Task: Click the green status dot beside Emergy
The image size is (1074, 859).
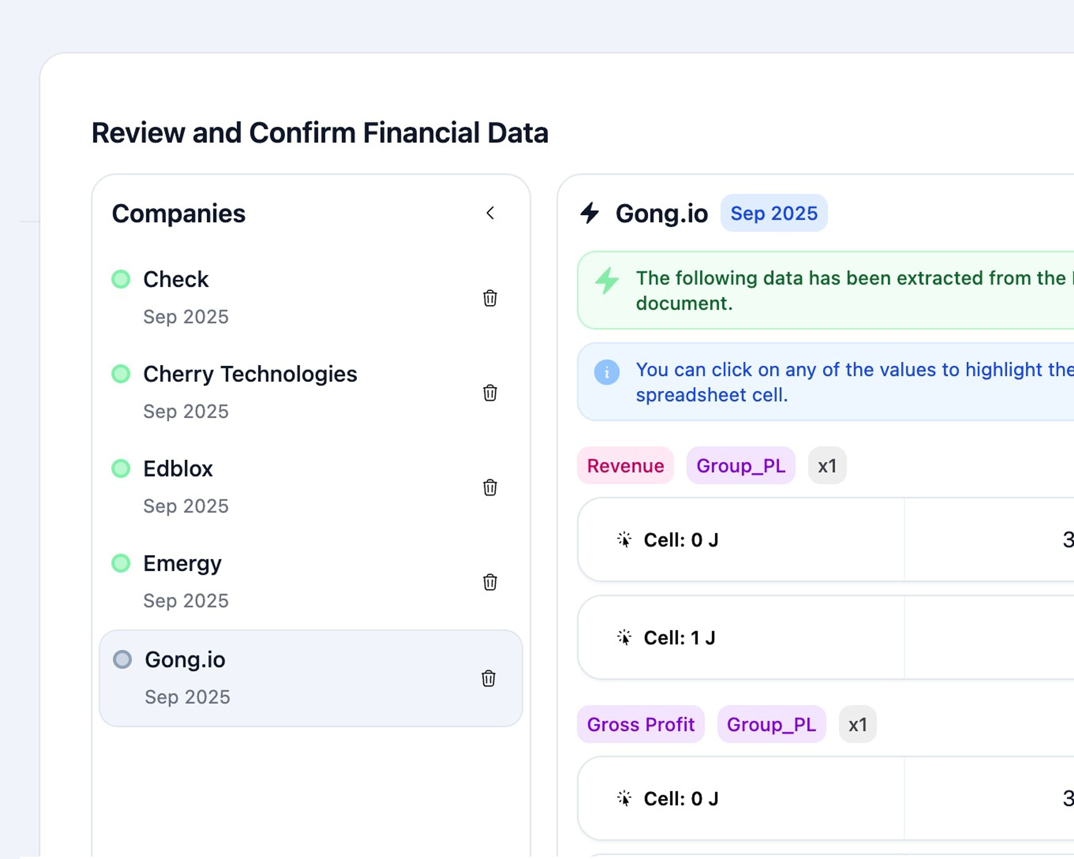Action: point(121,563)
